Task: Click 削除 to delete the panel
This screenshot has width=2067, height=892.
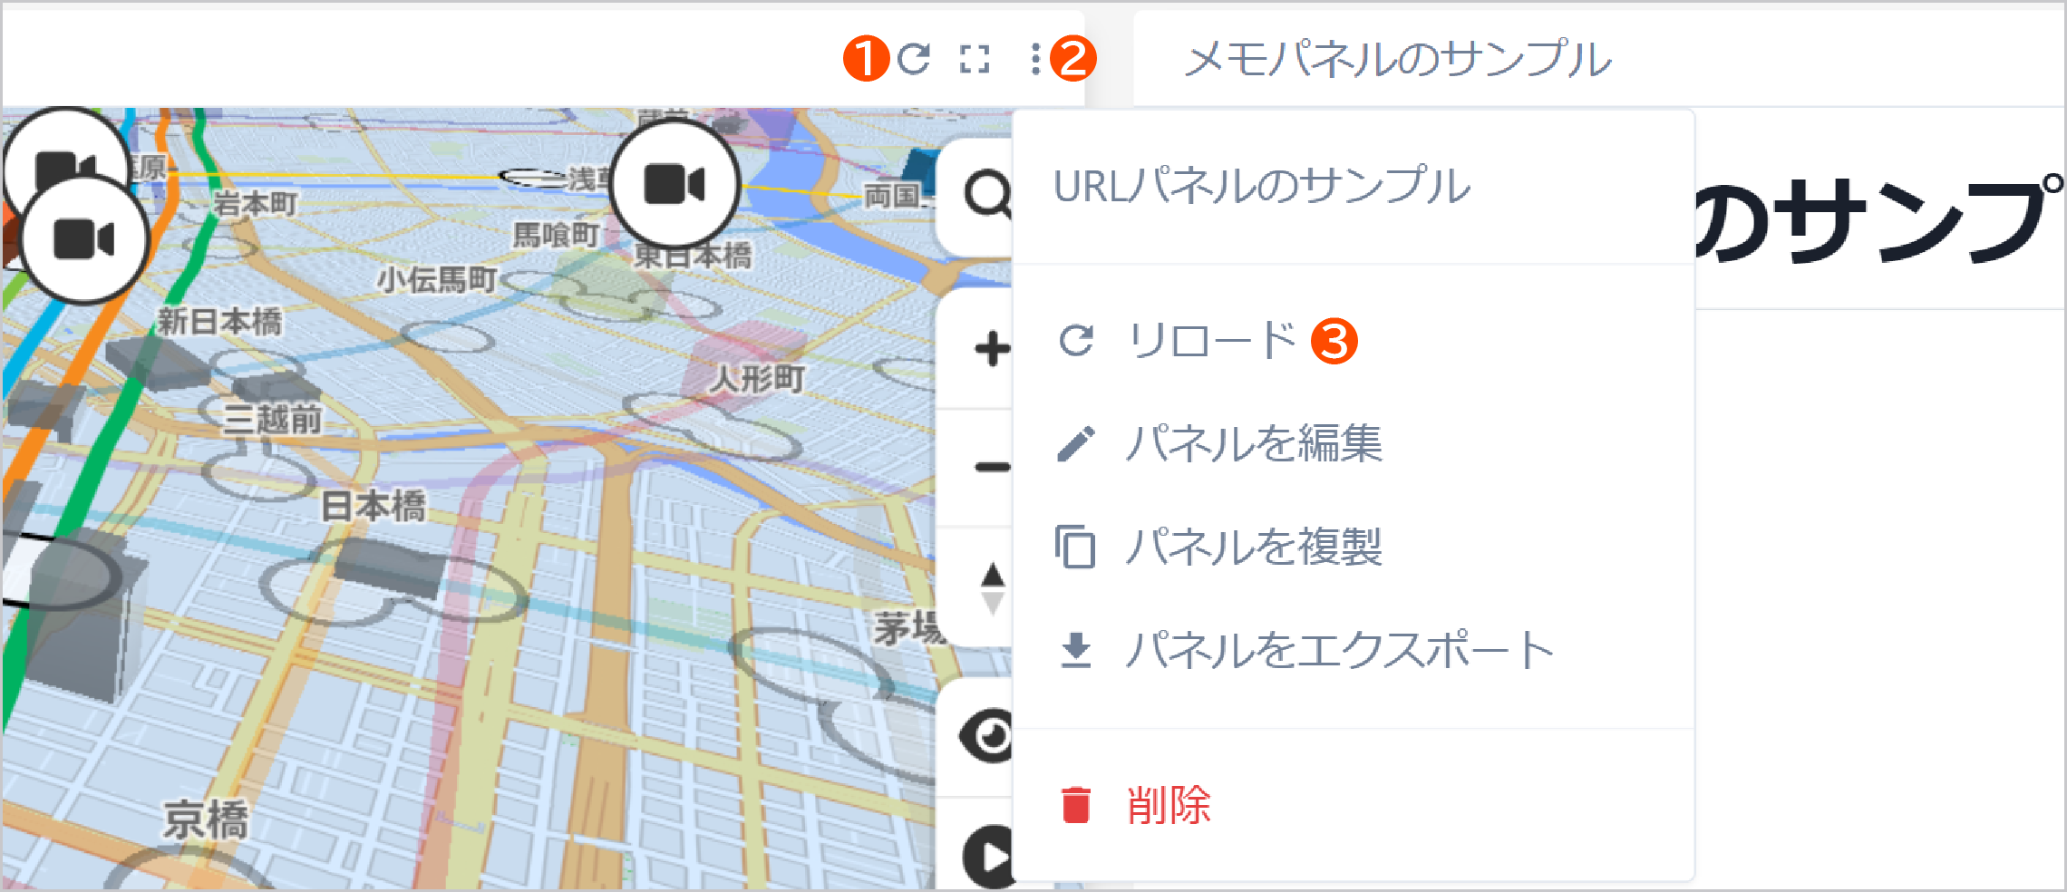Action: (1353, 805)
